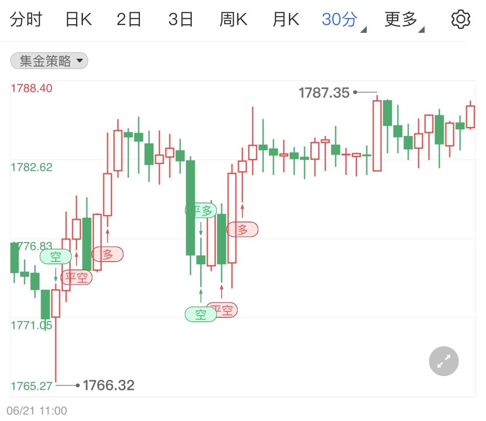The height and width of the screenshot is (421, 486).
Task: Click the leftmost red 多 signal marker
Action: click(x=108, y=254)
